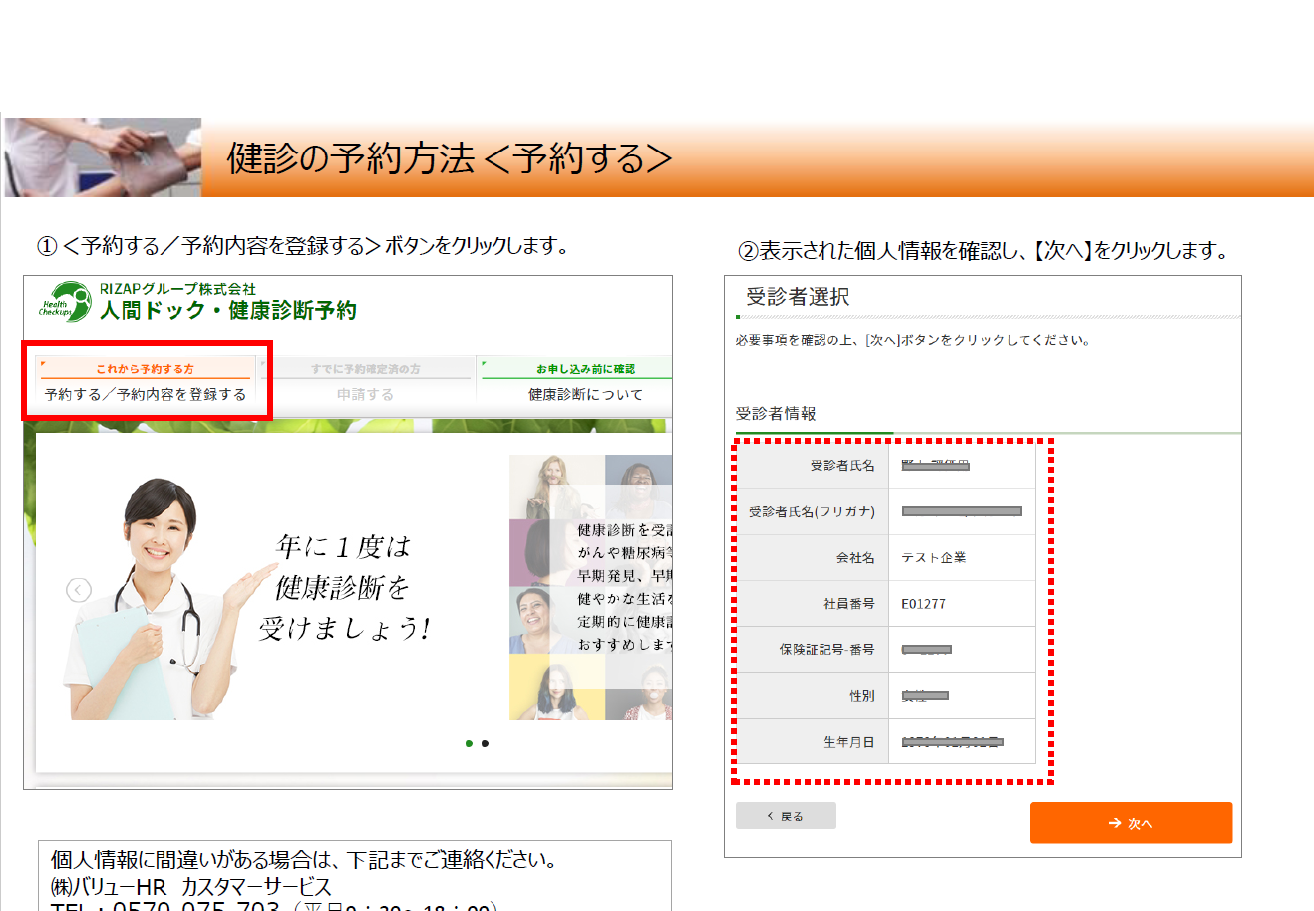
Task: Click the 受診者情報 section heading
Action: point(776,414)
